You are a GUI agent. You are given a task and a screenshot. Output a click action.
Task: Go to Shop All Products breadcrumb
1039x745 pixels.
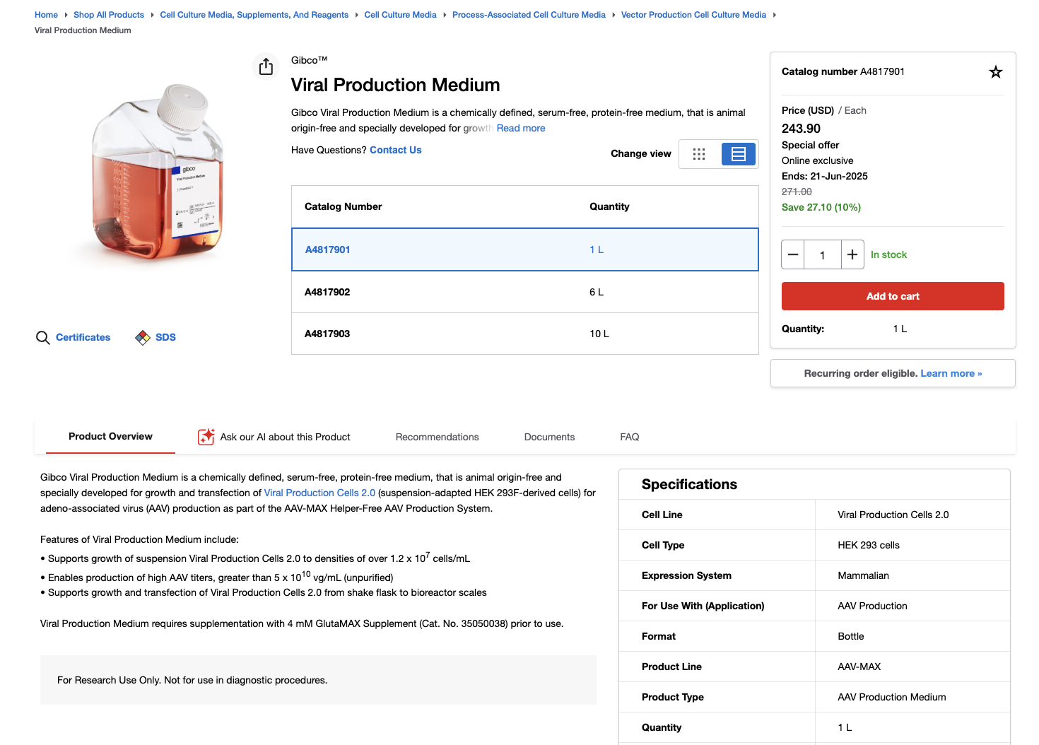click(x=109, y=15)
